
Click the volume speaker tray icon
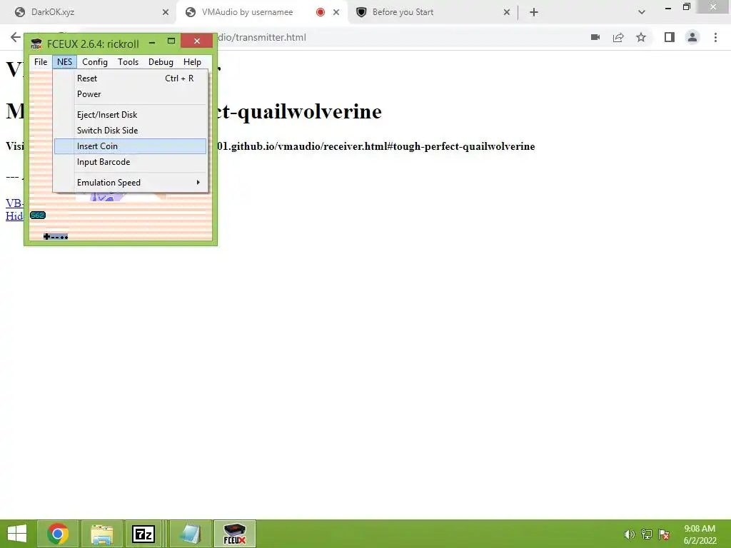pos(630,534)
